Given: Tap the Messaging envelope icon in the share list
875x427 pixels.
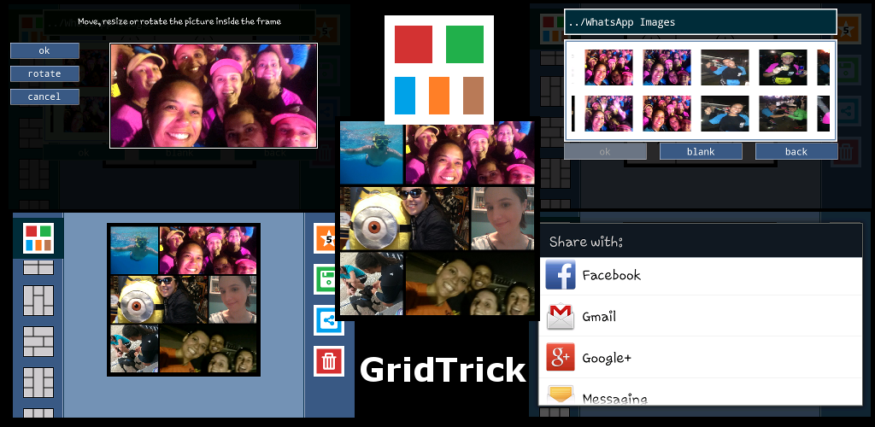Looking at the screenshot, I should point(561,394).
